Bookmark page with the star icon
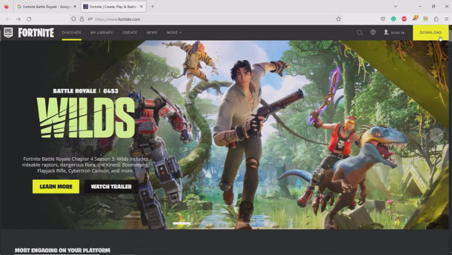This screenshot has height=255, width=452. click(338, 19)
